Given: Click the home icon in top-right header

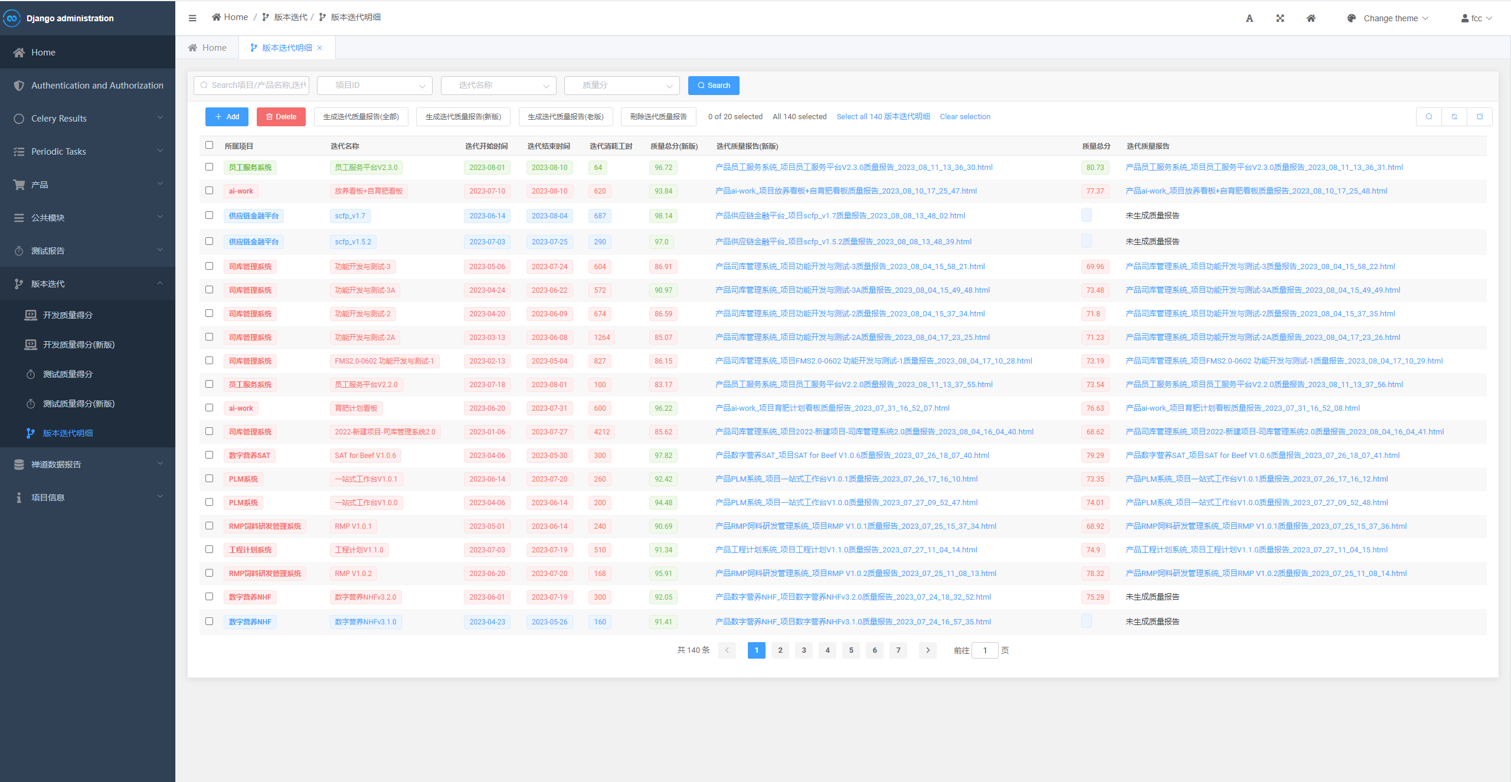Looking at the screenshot, I should tap(1311, 18).
